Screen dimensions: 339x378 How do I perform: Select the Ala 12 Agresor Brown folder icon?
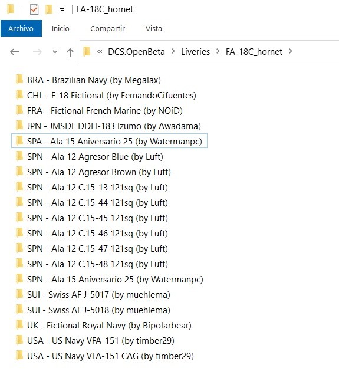[x=19, y=172]
